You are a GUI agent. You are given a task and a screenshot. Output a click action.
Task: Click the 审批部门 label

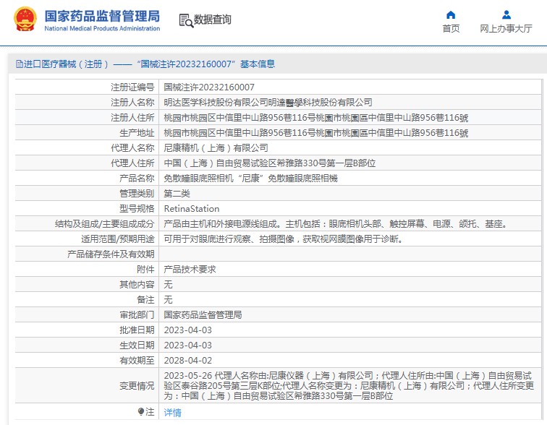coord(137,315)
